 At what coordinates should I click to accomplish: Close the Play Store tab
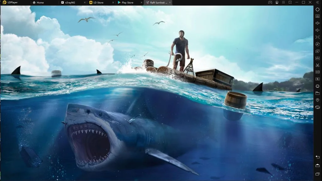click(142, 3)
